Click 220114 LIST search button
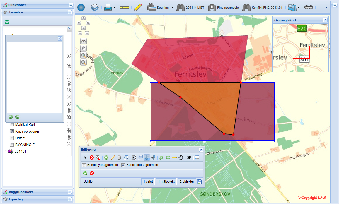 (x=190, y=8)
